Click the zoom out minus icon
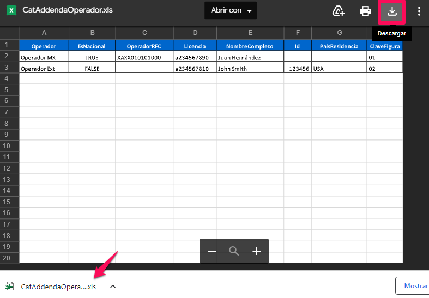The image size is (429, 298). [212, 251]
